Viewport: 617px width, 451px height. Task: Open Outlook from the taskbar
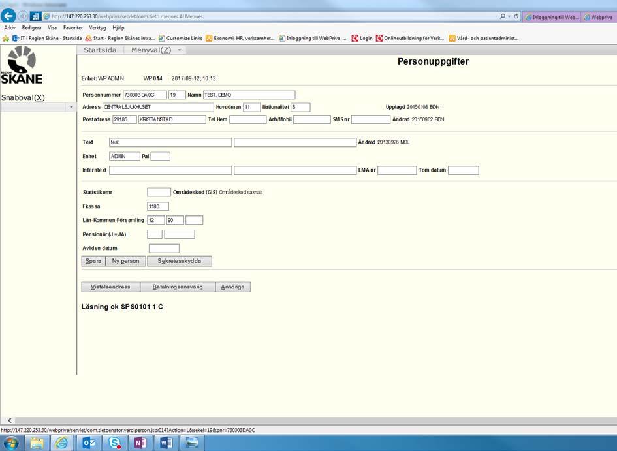pos(88,443)
